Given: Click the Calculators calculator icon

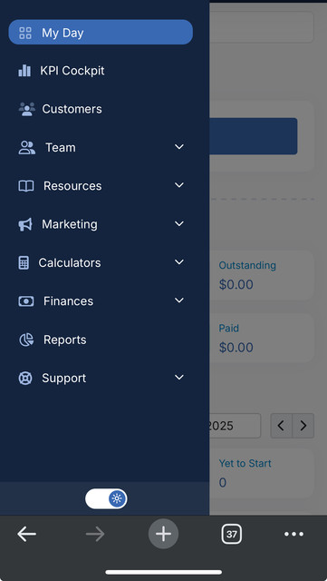Looking at the screenshot, I should (24, 262).
